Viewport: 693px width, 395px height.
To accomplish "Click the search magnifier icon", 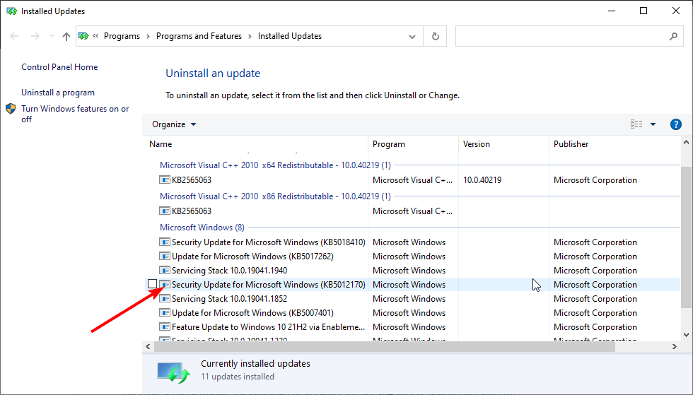I will coord(673,36).
